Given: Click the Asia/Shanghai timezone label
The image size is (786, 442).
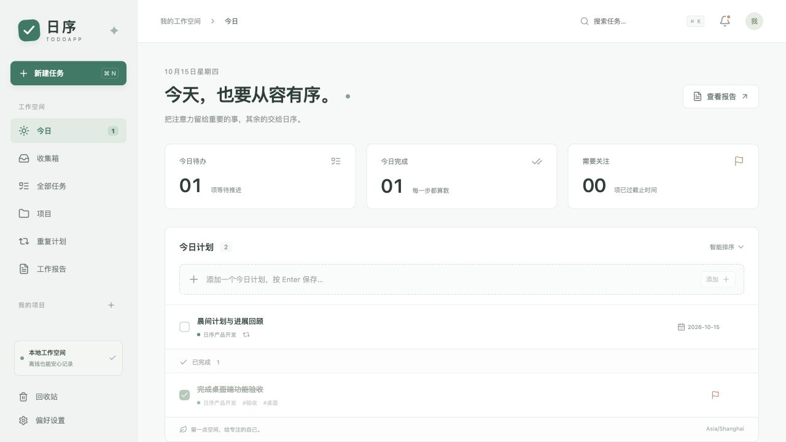Looking at the screenshot, I should (x=725, y=428).
